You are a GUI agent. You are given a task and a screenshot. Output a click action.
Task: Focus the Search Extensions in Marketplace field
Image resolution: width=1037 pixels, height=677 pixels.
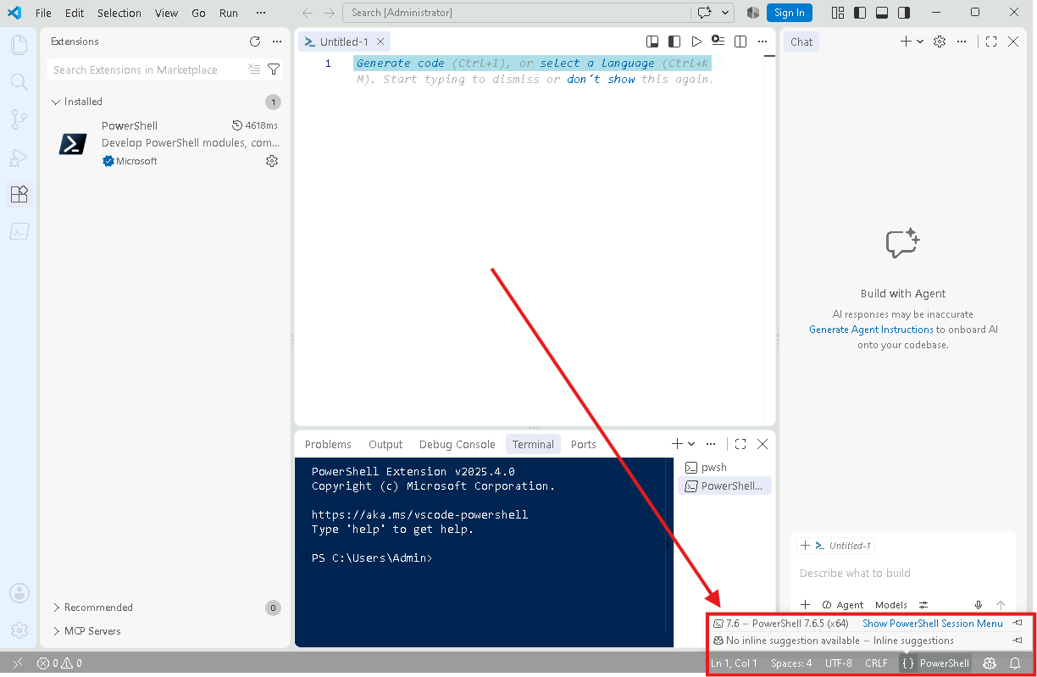click(148, 69)
